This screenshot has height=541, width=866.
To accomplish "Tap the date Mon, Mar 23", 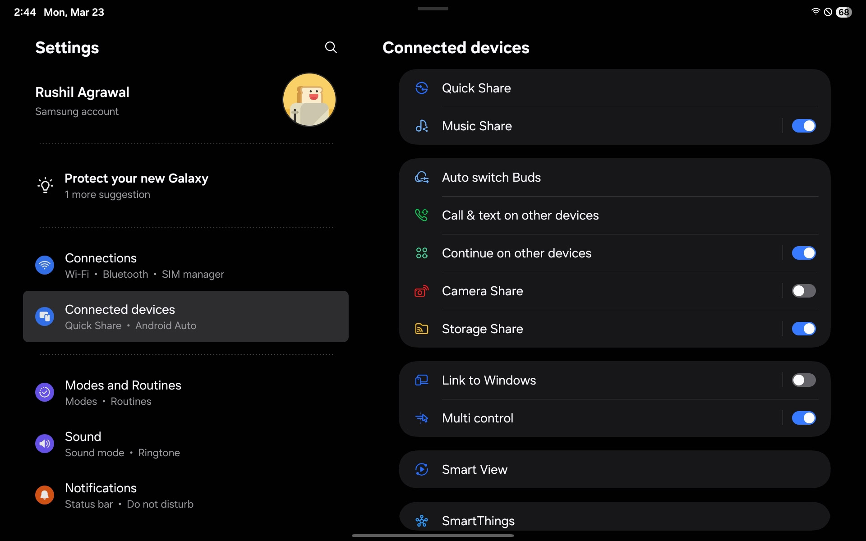I will coord(74,12).
